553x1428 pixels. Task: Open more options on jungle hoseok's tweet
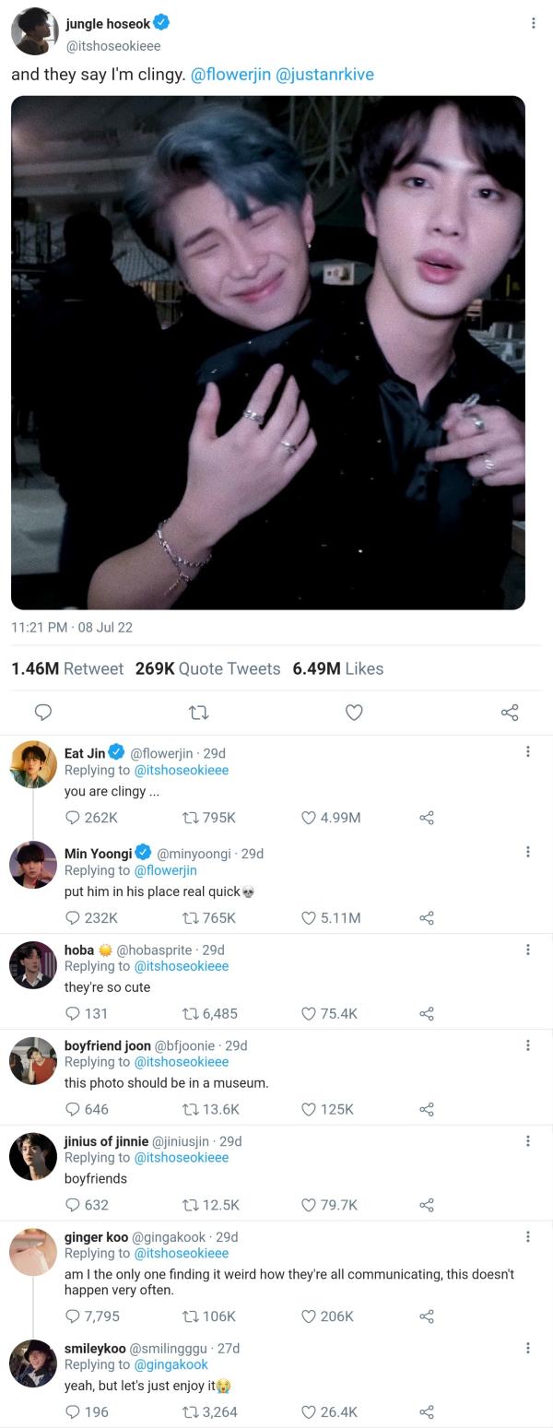pos(533,23)
